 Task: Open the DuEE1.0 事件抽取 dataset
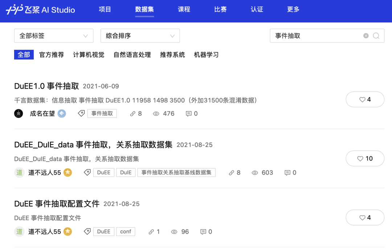pyautogui.click(x=46, y=86)
